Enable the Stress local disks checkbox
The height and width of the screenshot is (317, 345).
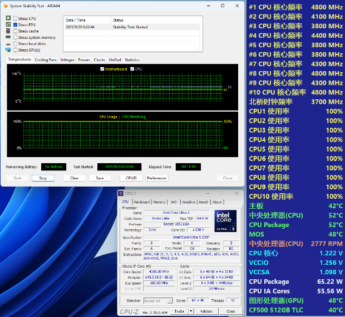point(15,44)
